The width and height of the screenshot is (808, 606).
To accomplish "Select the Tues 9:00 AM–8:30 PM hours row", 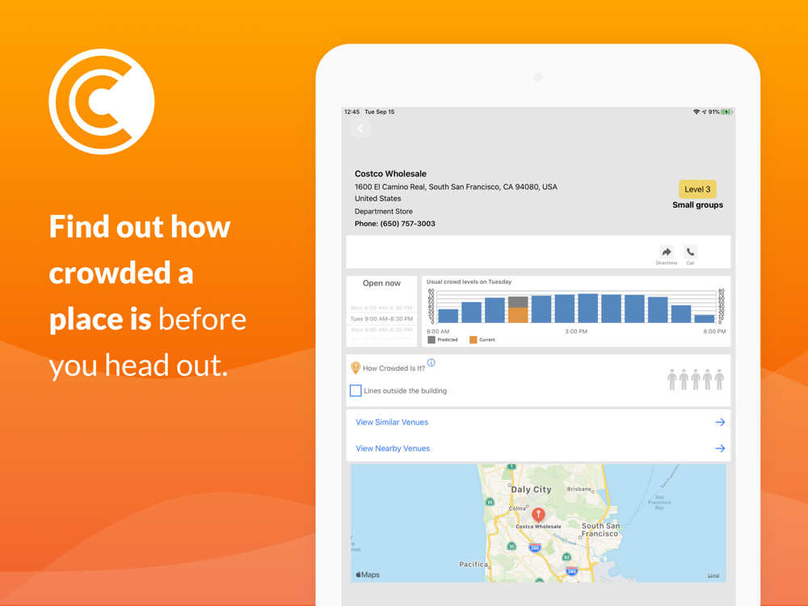I will click(381, 319).
